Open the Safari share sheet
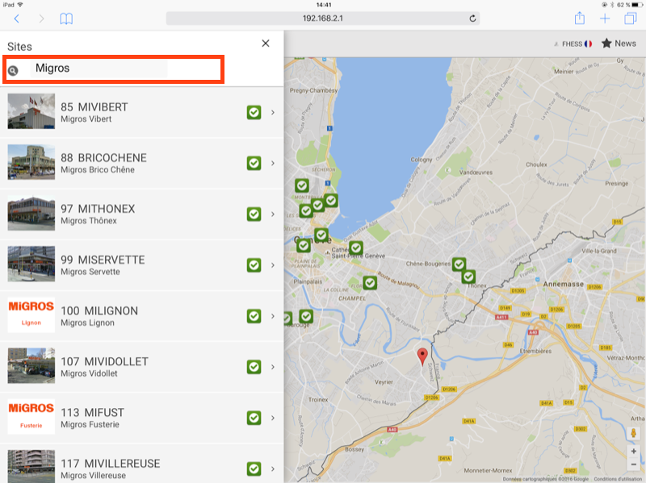Image resolution: width=646 pixels, height=483 pixels. 580,18
